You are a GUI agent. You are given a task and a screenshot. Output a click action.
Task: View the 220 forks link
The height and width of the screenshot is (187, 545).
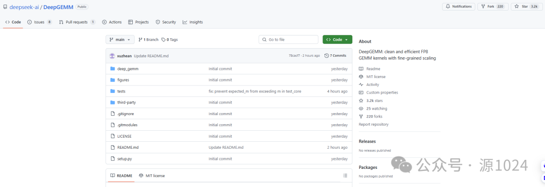[x=370, y=117]
